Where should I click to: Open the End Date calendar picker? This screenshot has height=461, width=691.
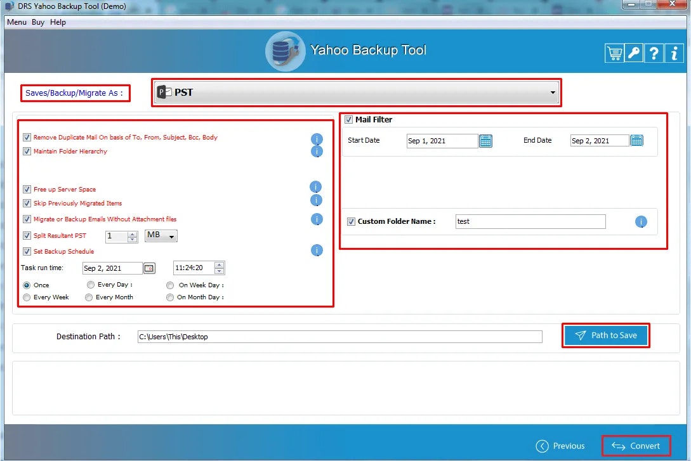coord(637,141)
